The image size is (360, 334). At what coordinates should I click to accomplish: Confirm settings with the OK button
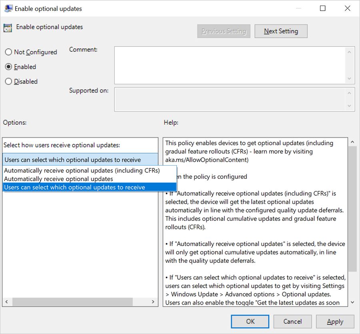click(250, 321)
